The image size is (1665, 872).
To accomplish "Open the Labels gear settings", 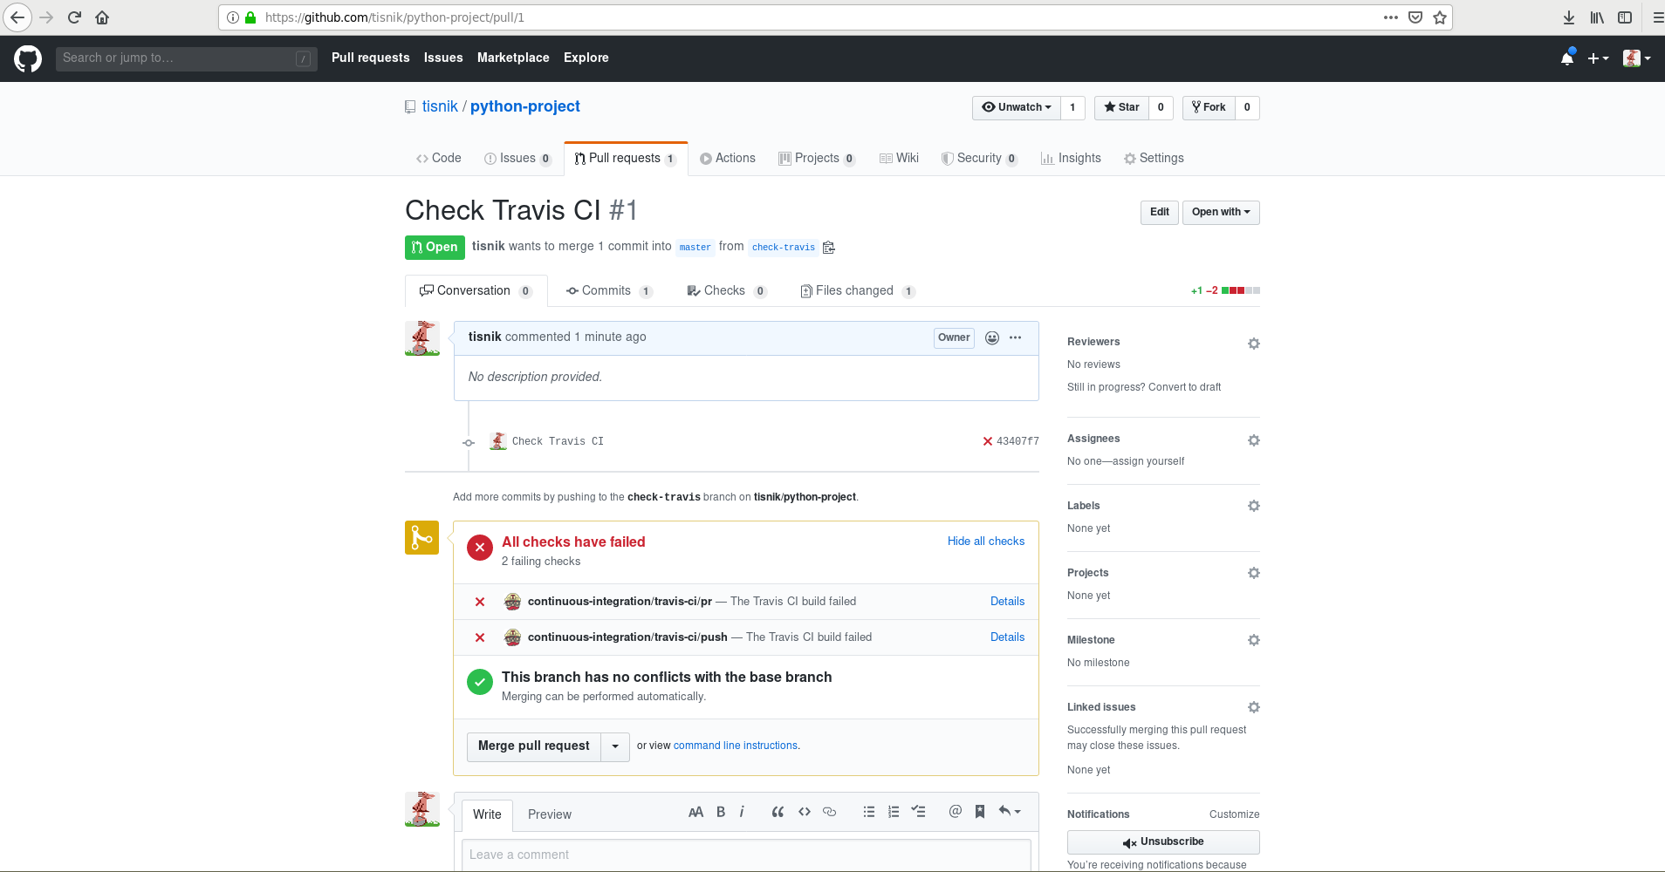I will coord(1254,506).
